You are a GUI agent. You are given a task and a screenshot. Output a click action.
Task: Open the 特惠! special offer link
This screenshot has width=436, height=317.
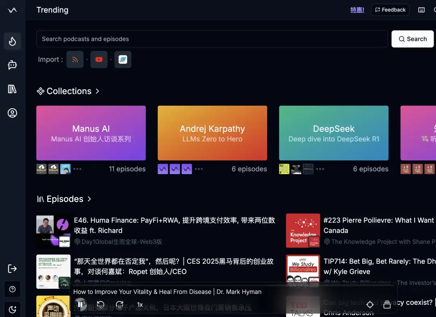click(357, 10)
